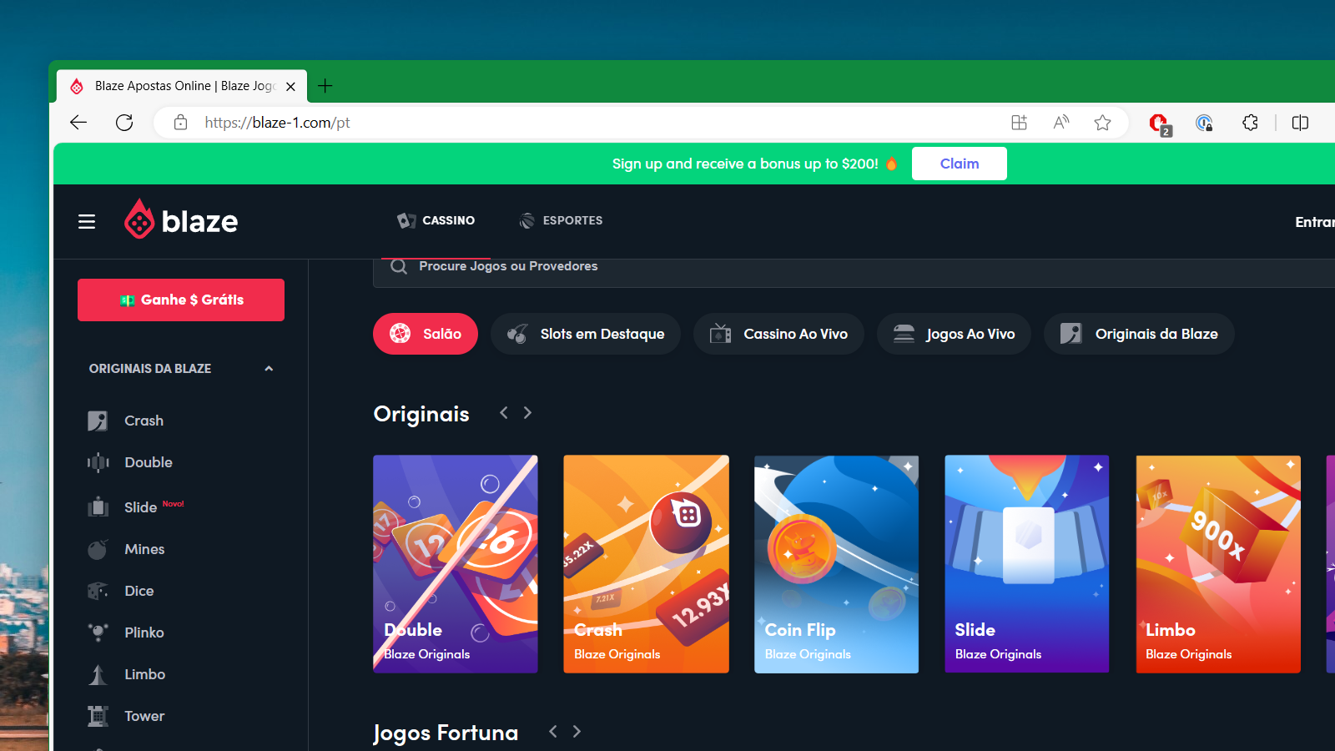View site information lock icon
Screen dimensions: 1335x751
180,123
